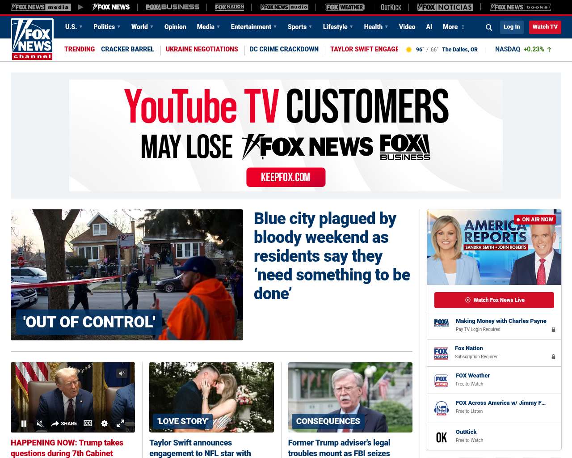
Task: Go to the Video section
Action: 407,27
